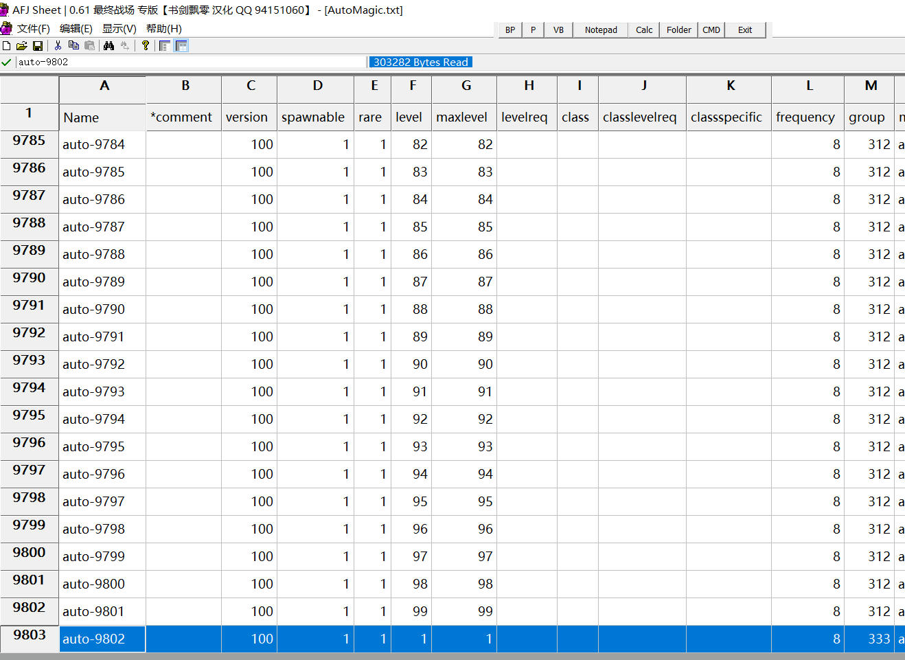Copy selection with the copy icon
Viewport: 905px width, 660px height.
point(73,46)
